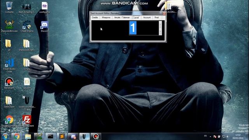
Task: Open the Corbeille recycle bin icon
Action: coord(9,7)
